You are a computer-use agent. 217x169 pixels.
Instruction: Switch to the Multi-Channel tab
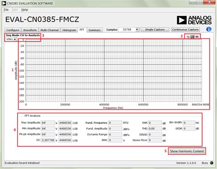49,30
